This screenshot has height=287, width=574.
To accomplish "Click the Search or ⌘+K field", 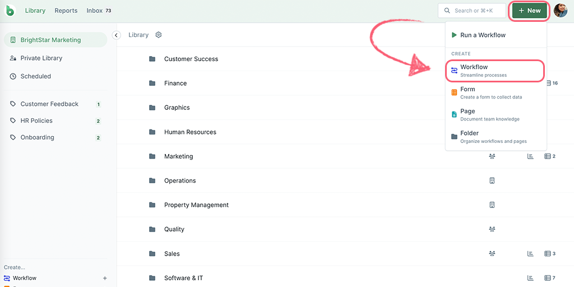I will point(472,11).
